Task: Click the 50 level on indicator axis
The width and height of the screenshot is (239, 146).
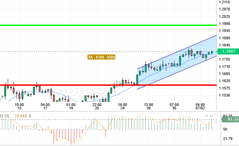Action: (225, 129)
